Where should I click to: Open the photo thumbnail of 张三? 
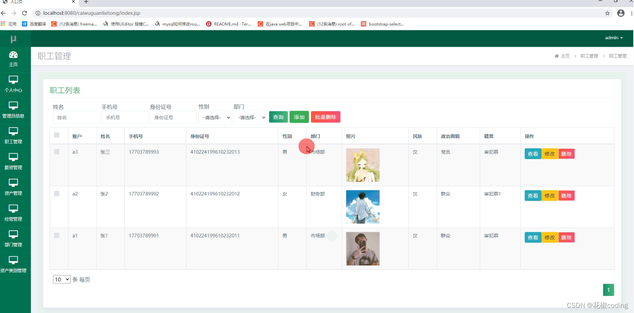click(363, 165)
